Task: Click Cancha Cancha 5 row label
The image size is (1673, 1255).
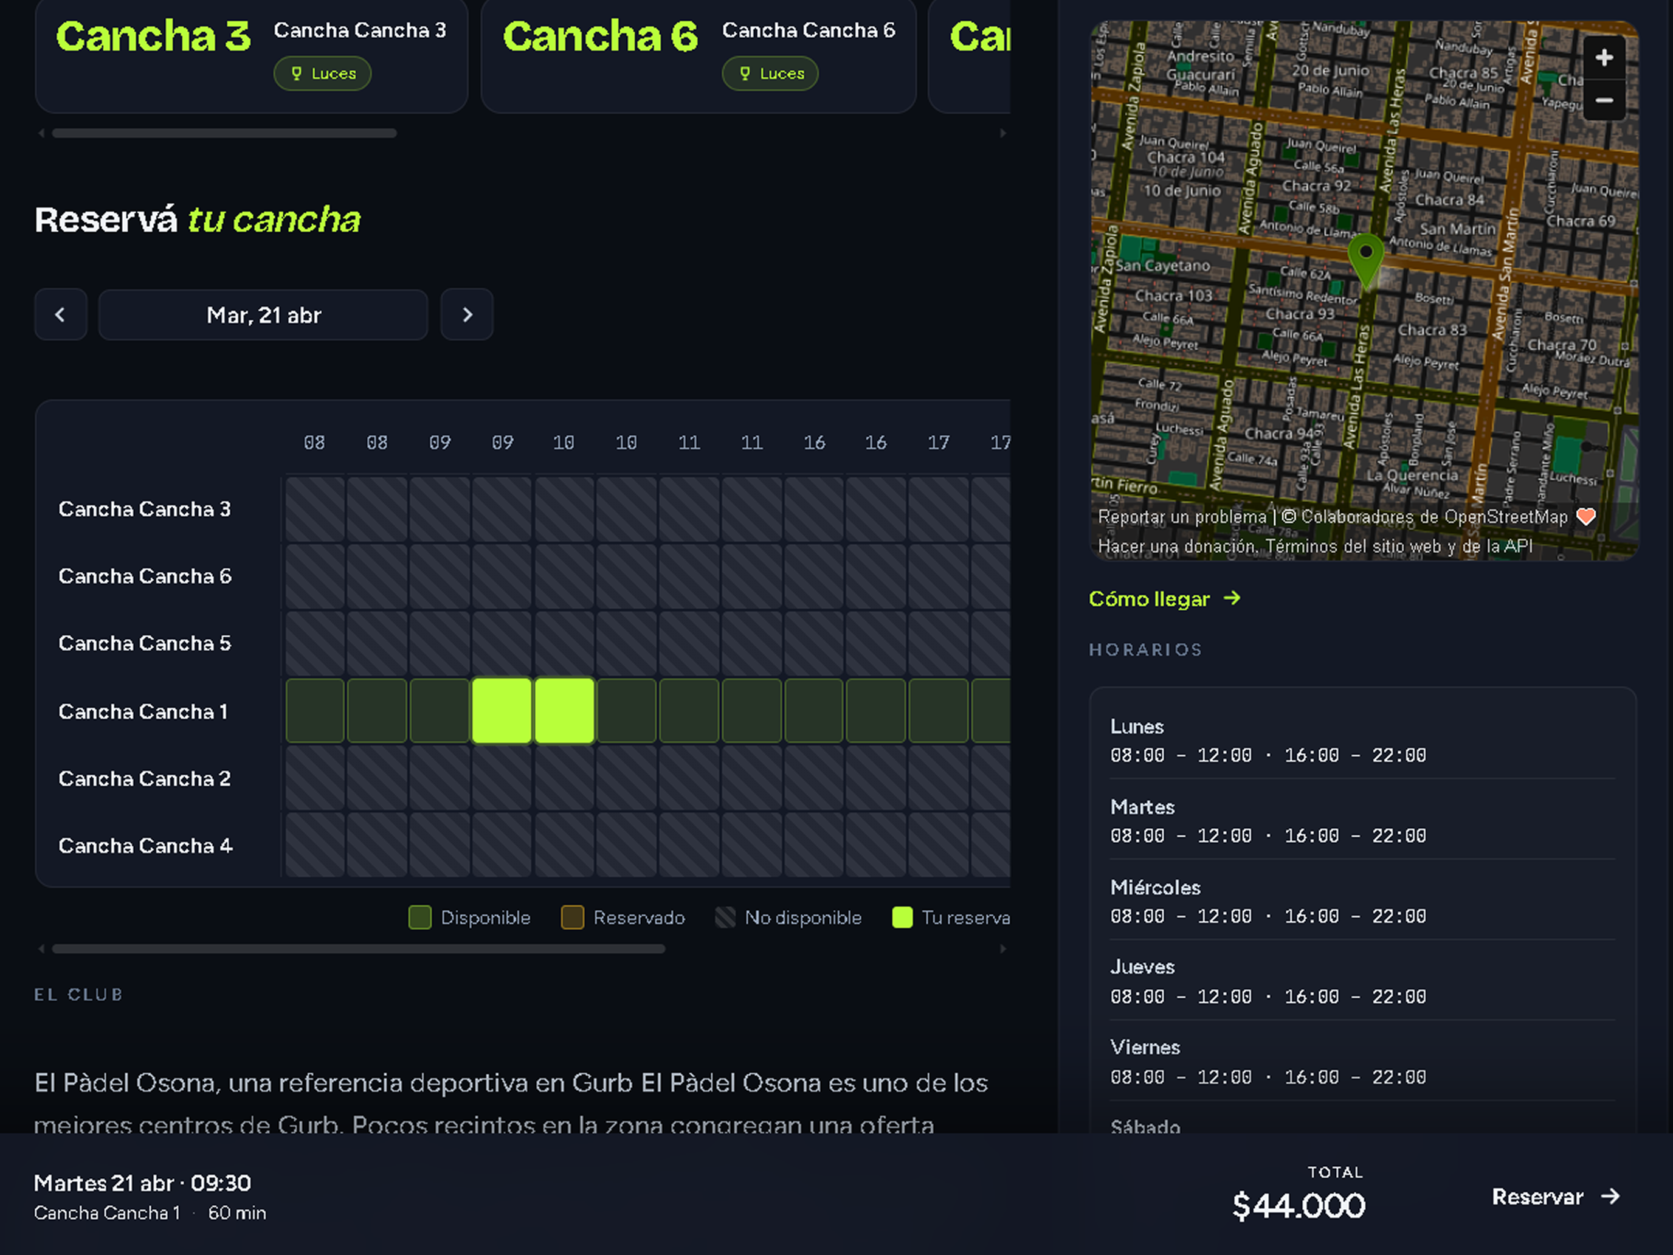Action: [x=145, y=644]
